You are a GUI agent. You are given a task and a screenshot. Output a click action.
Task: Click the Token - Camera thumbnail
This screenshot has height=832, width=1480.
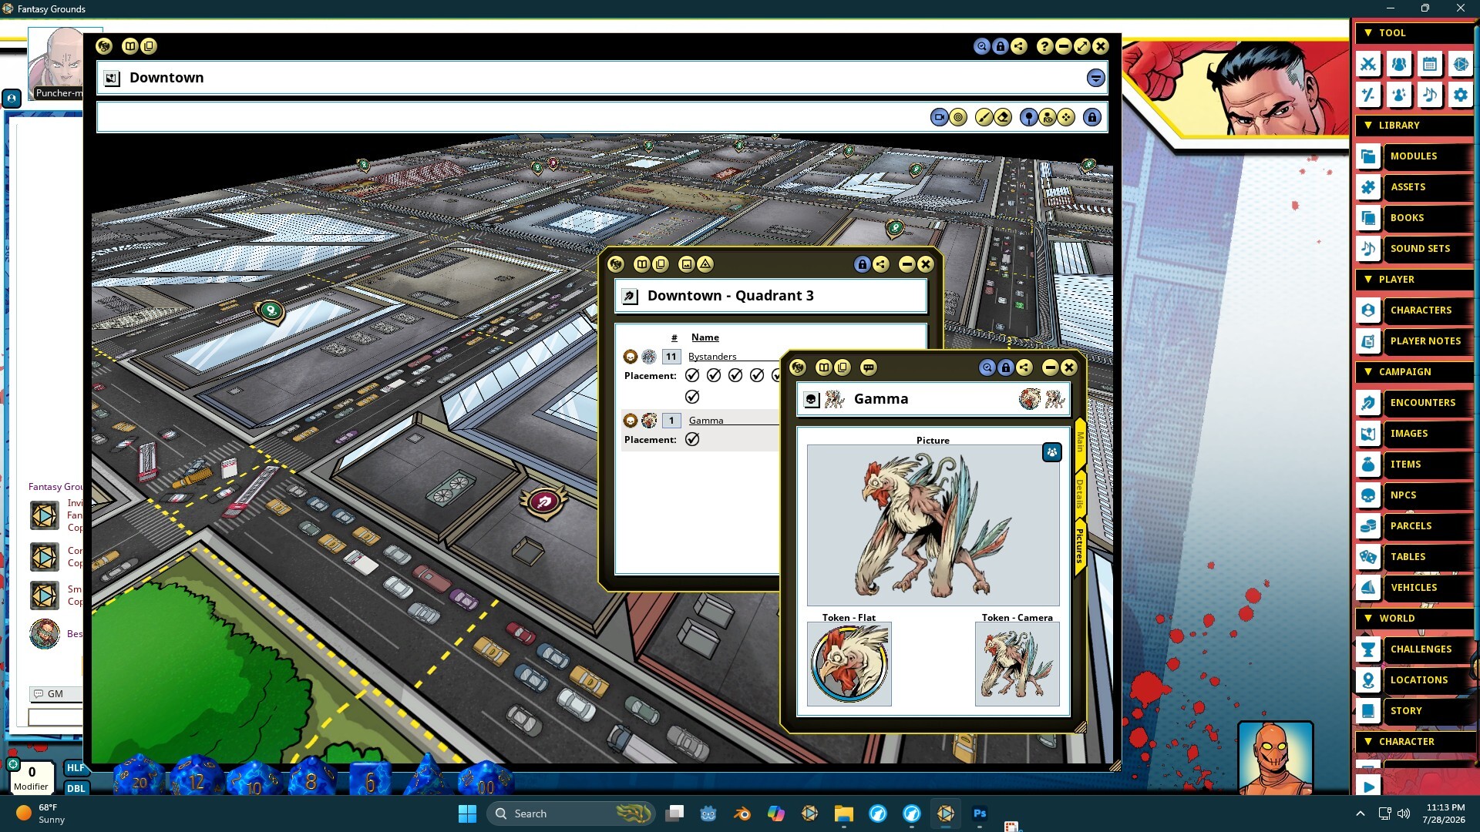click(x=1017, y=664)
